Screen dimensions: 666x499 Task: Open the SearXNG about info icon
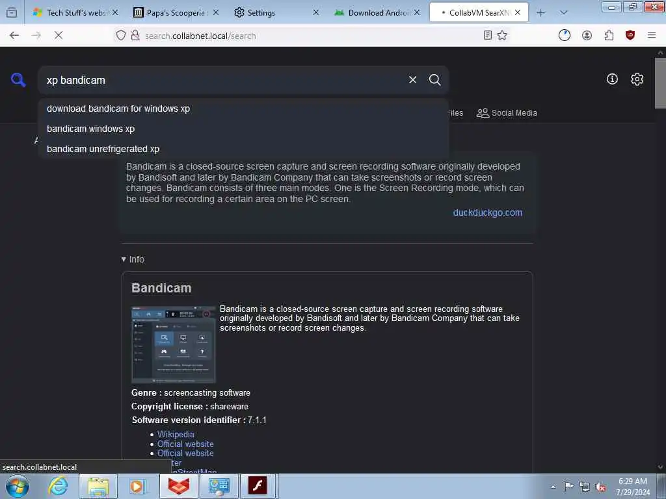(x=612, y=79)
